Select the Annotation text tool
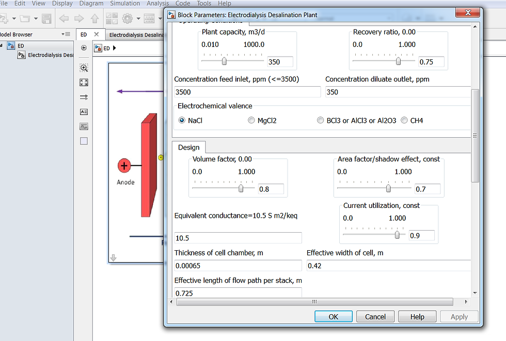This screenshot has width=506, height=341. point(84,112)
